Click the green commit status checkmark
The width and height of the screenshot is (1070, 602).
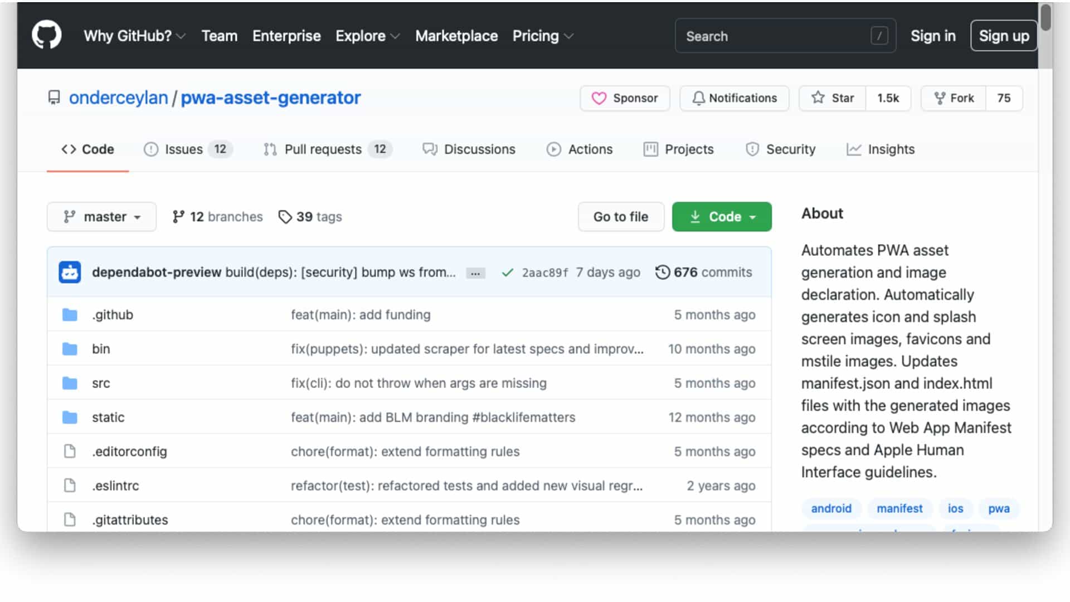[x=507, y=273]
